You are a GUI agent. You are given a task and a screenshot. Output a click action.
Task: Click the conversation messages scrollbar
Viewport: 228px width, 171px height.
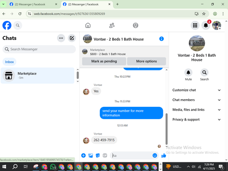pos(166,129)
